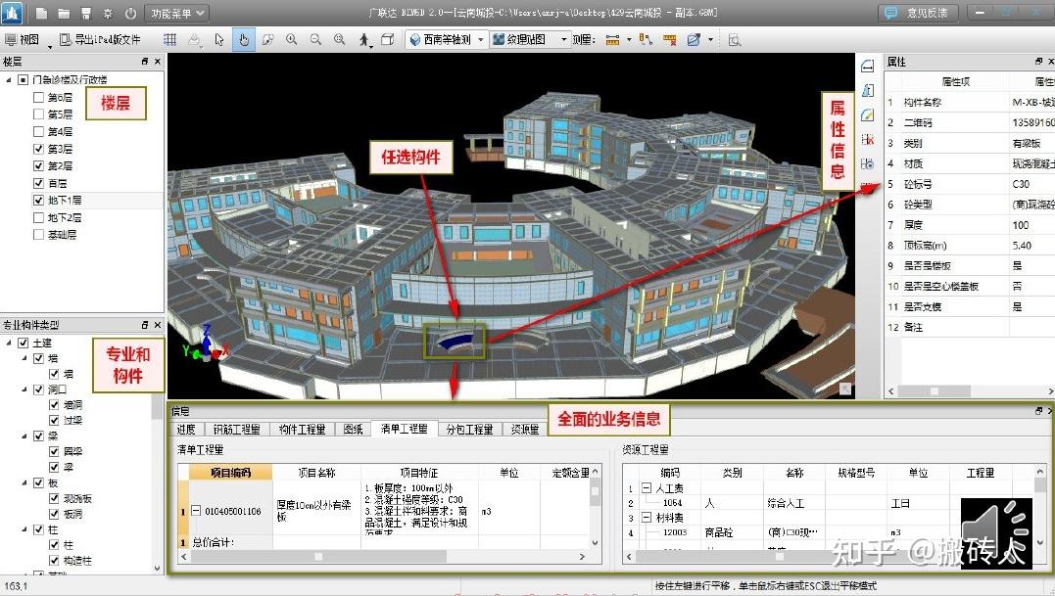Check the 第4层 floor checkbox
1055x596 pixels.
39,132
